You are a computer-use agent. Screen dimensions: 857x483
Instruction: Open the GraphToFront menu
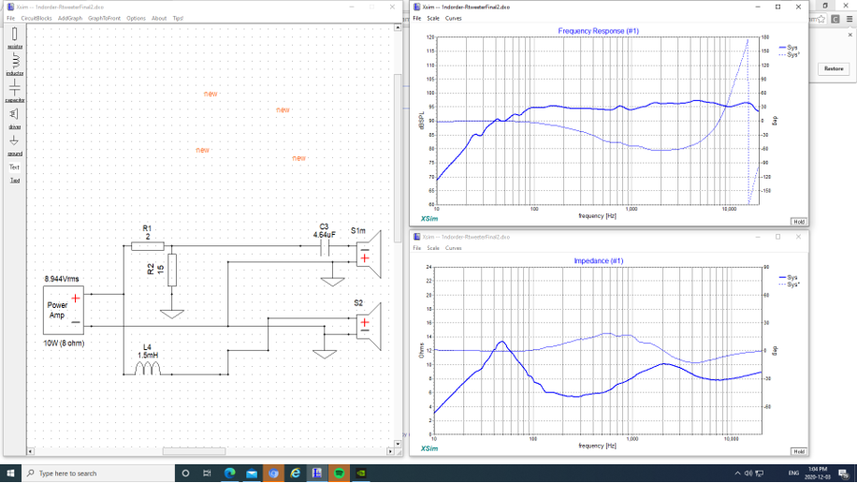tap(104, 18)
